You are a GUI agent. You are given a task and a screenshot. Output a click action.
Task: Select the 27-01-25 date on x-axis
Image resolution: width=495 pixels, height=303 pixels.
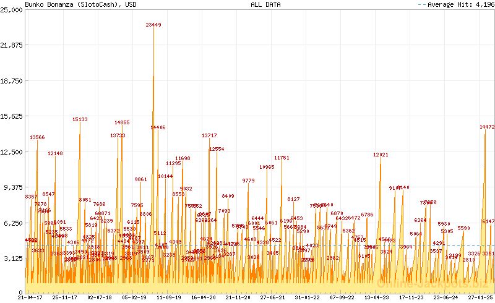480,297
